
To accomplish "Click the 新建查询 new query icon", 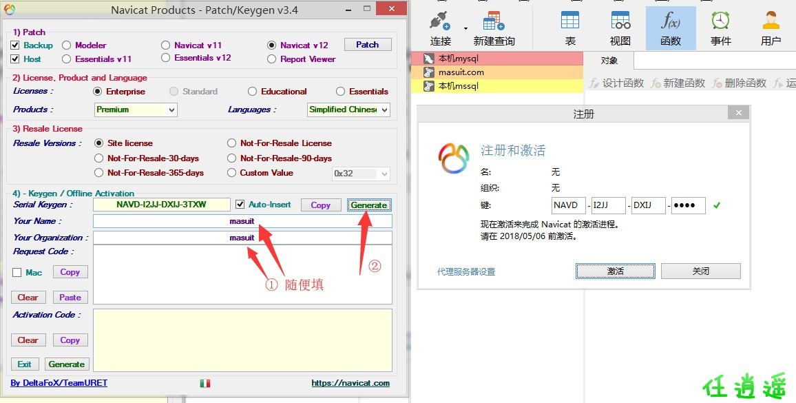I will tap(494, 28).
